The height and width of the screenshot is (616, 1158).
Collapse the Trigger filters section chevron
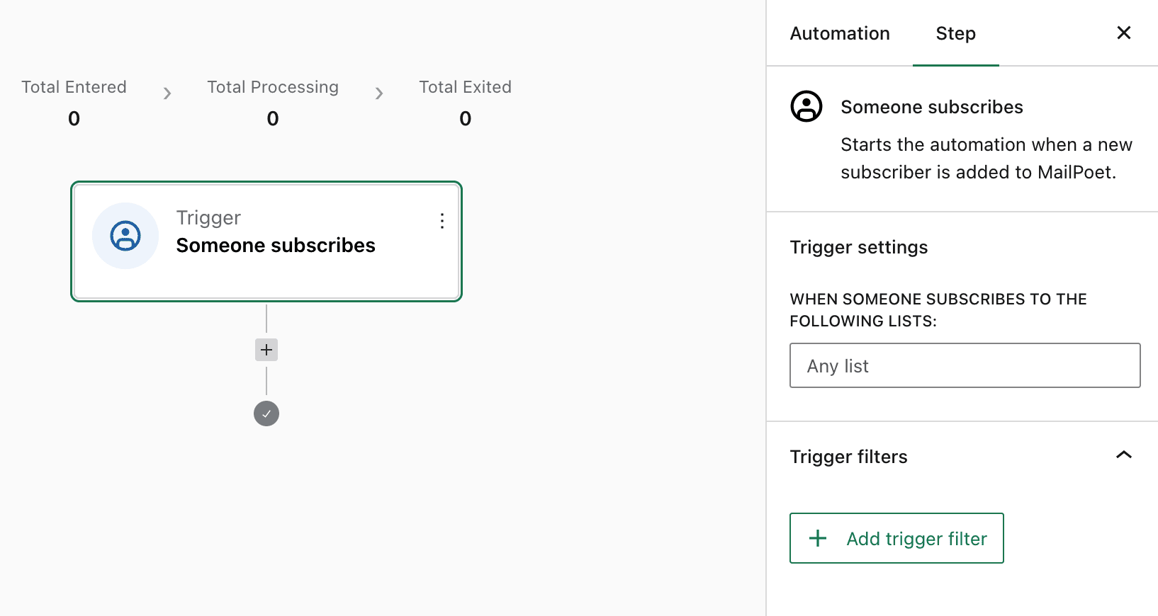(x=1123, y=455)
